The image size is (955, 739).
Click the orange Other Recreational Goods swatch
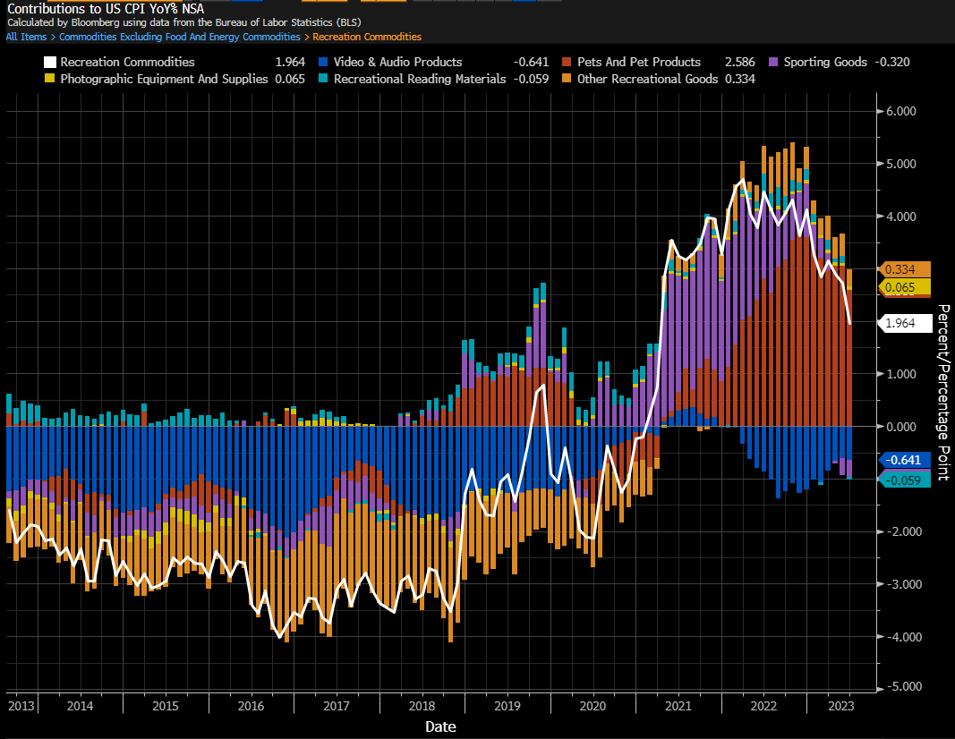[x=567, y=79]
